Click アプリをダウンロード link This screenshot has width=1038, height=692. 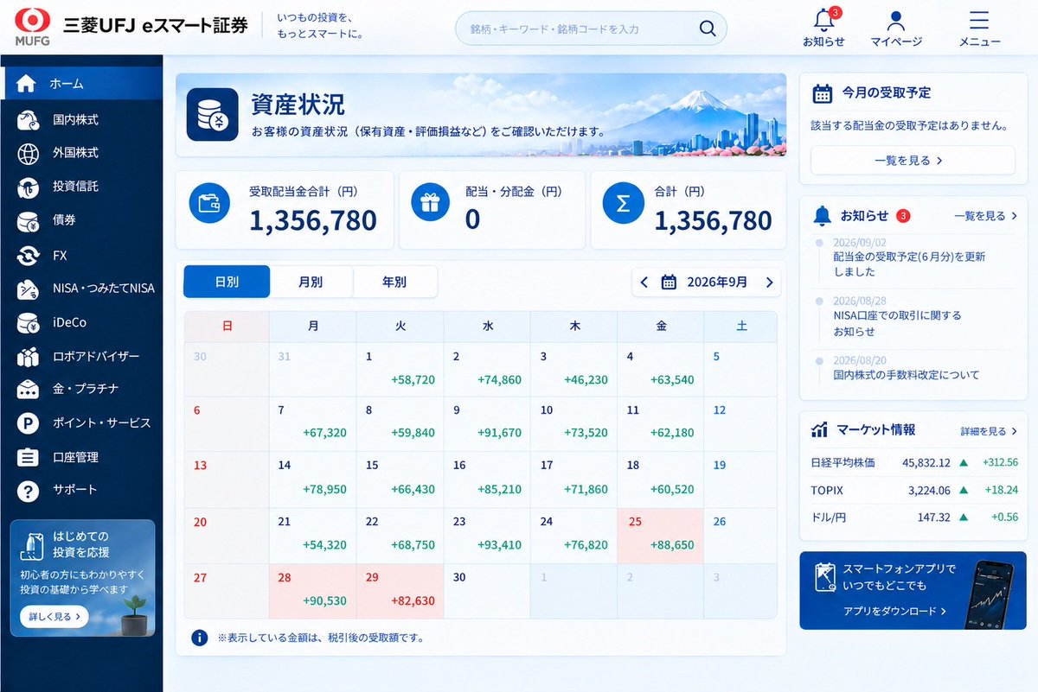coord(895,611)
